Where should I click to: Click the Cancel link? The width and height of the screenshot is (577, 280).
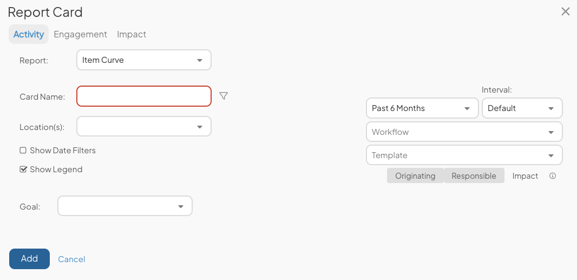(x=71, y=259)
